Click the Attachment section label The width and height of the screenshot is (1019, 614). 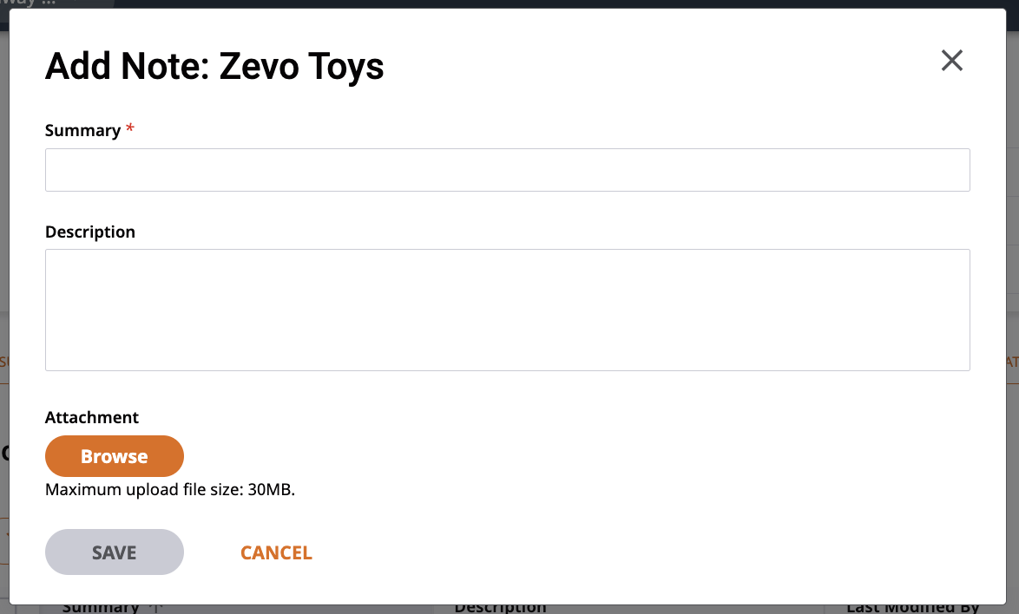(x=92, y=417)
